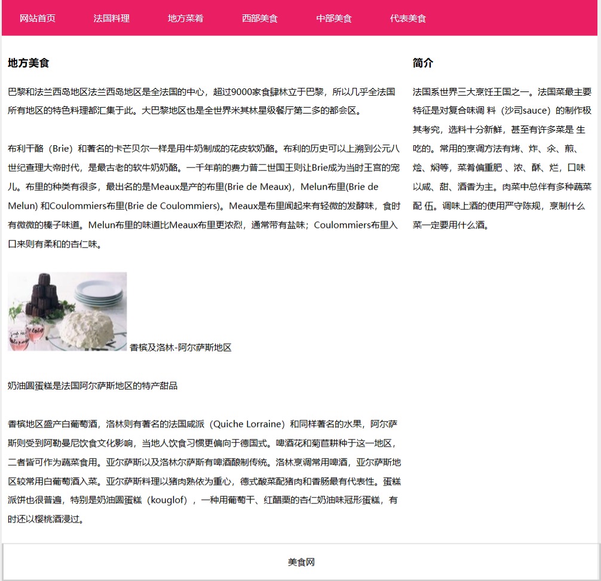This screenshot has height=581, width=601.
Task: Click the 香槟及洛林-阿尔萨斯地区 caption text
Action: (180, 348)
